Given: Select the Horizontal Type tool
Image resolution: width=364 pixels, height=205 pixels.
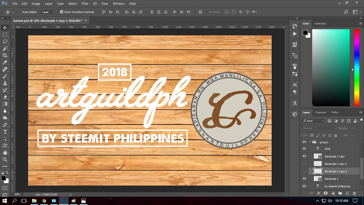Looking at the screenshot, I should click(x=5, y=132).
